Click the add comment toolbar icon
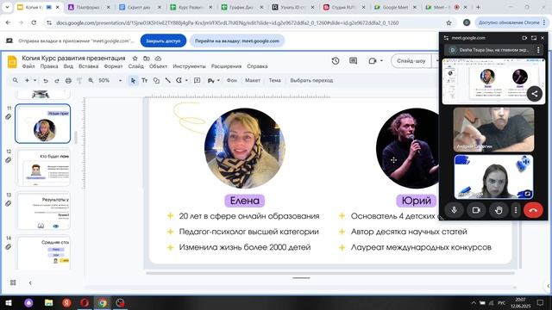The width and height of the screenshot is (552, 310). click(198, 80)
